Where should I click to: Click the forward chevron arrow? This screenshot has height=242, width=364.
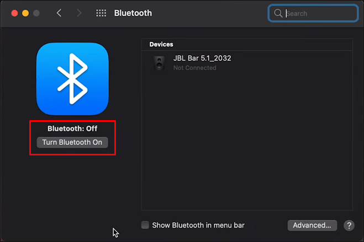coord(79,13)
